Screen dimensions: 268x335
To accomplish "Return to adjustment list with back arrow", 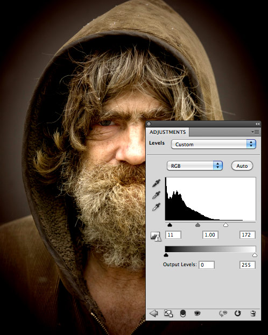I will pyautogui.click(x=153, y=313).
